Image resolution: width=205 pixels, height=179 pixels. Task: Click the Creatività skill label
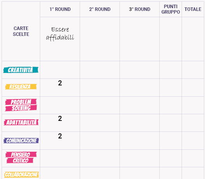point(21,70)
